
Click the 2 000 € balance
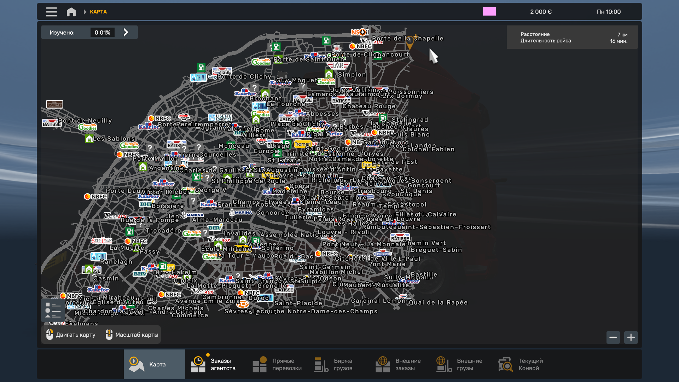pos(541,12)
